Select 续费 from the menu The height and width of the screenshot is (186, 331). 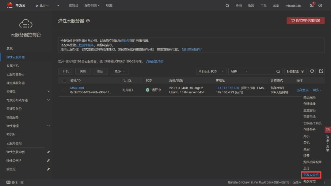coord(306,155)
